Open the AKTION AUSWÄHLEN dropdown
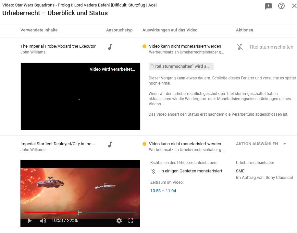297x233 pixels. 257,144
